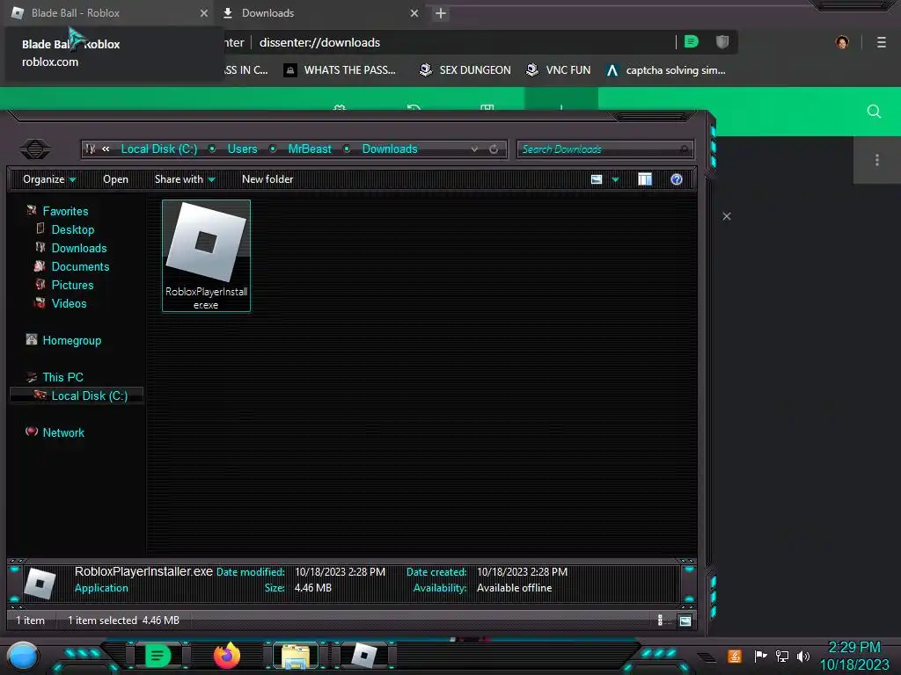The image size is (901, 675).
Task: Open the Share with dropdown
Action: pyautogui.click(x=185, y=179)
